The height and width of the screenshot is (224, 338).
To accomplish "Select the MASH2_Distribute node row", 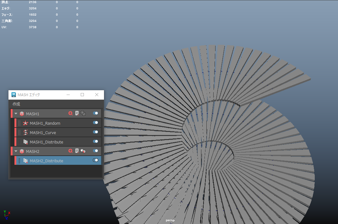I will click(x=57, y=161).
